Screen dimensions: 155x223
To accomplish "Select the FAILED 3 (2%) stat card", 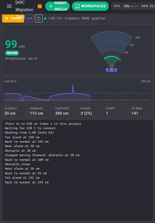I will pos(90,112).
